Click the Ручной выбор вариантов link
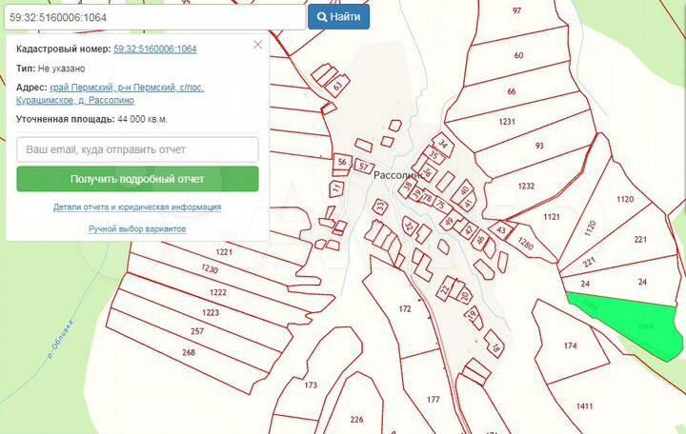Screen dimensions: 686x434 click(138, 229)
